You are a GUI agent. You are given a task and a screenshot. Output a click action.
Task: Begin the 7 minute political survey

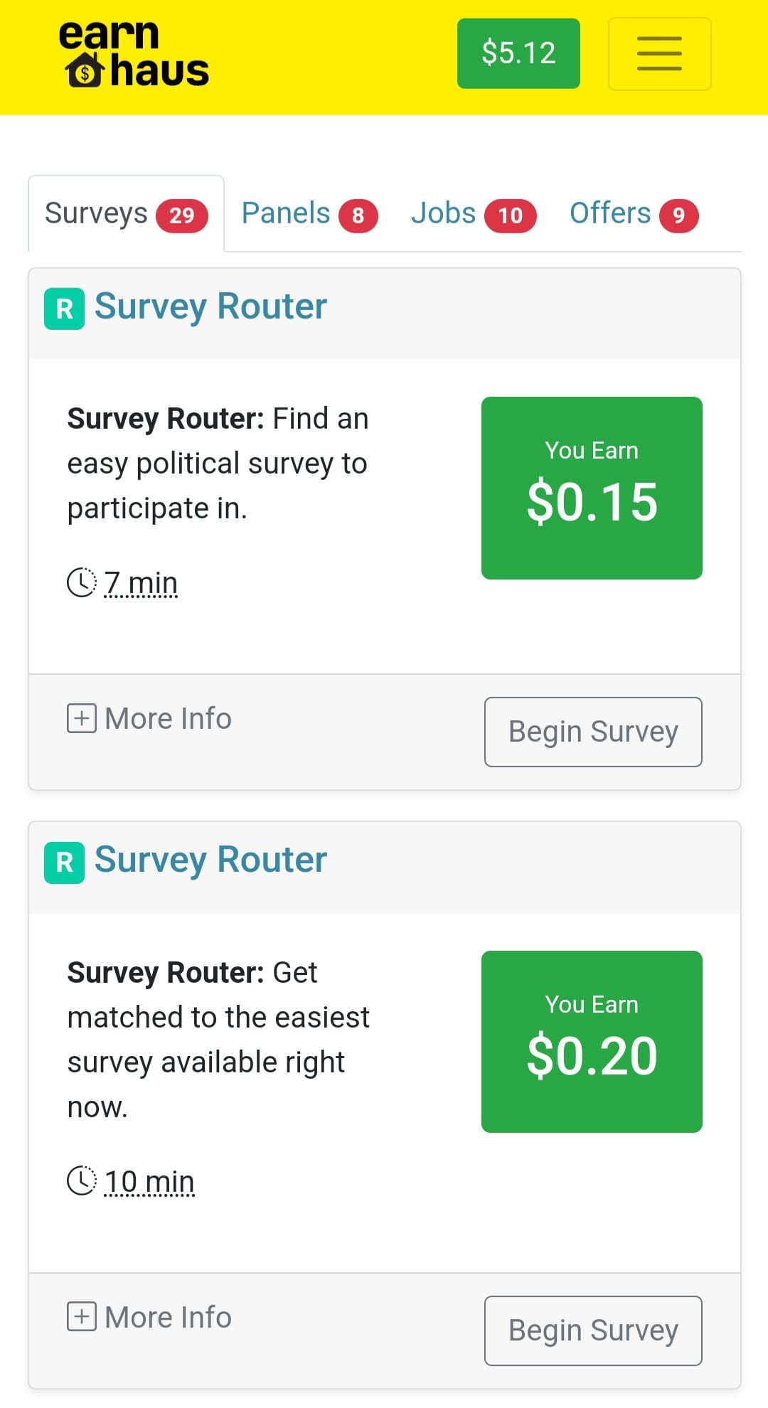point(593,732)
